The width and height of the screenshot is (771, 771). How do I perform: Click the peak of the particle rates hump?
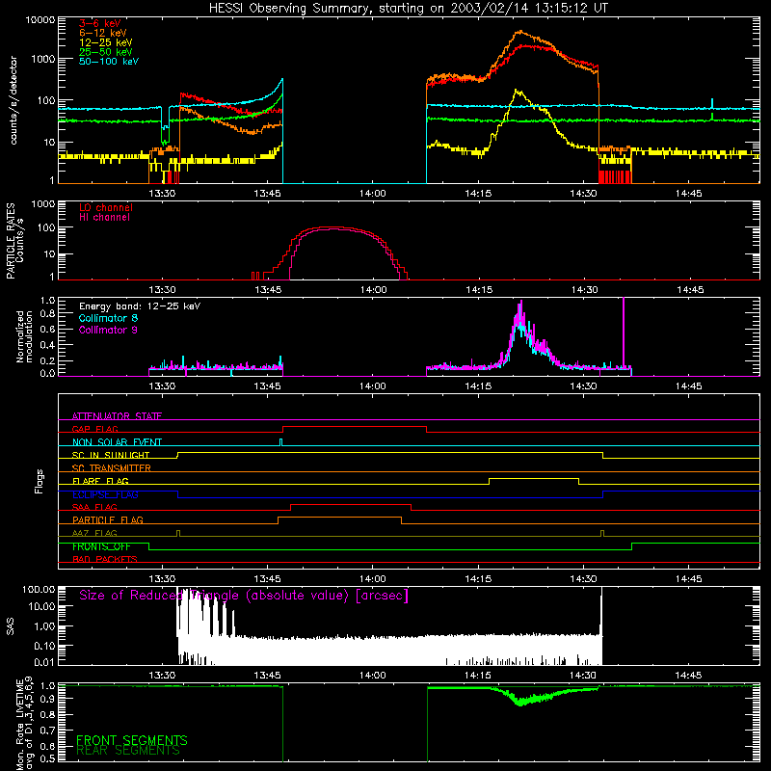[332, 227]
